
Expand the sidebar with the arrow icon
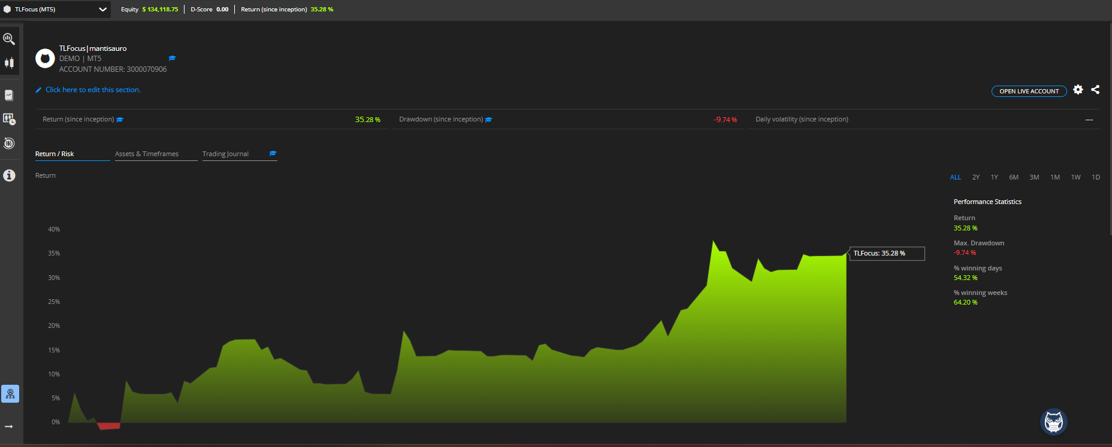[x=9, y=427]
